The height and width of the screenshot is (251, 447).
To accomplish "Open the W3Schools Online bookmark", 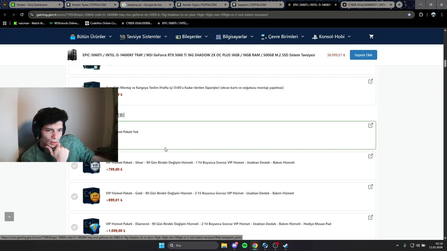I will (64, 23).
